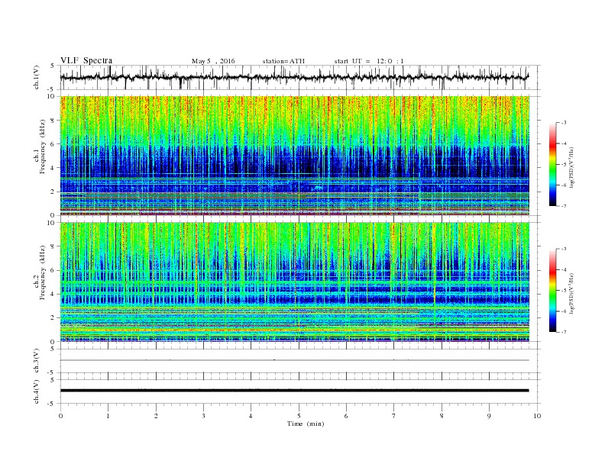Click the ch.2 spectrogram "6" kHz tick label
This screenshot has height=467, width=605.
[x=53, y=270]
